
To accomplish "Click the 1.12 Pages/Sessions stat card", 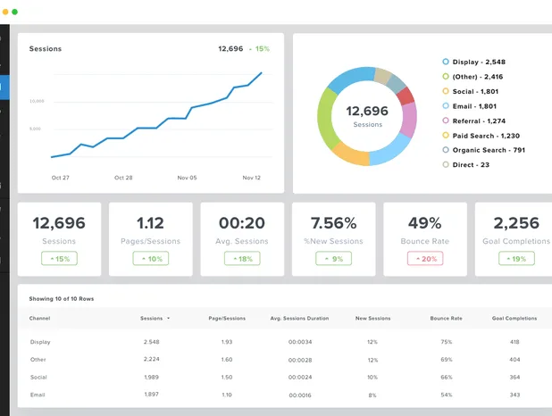I will coord(151,239).
